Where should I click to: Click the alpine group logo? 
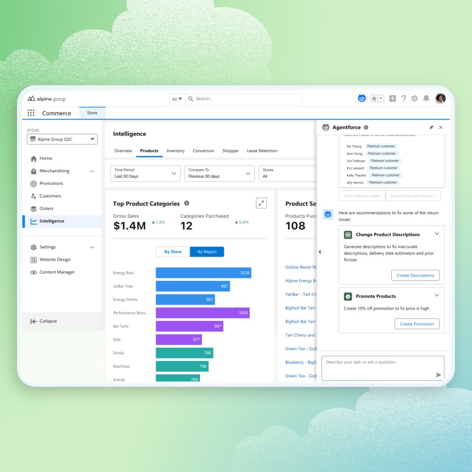click(x=47, y=99)
